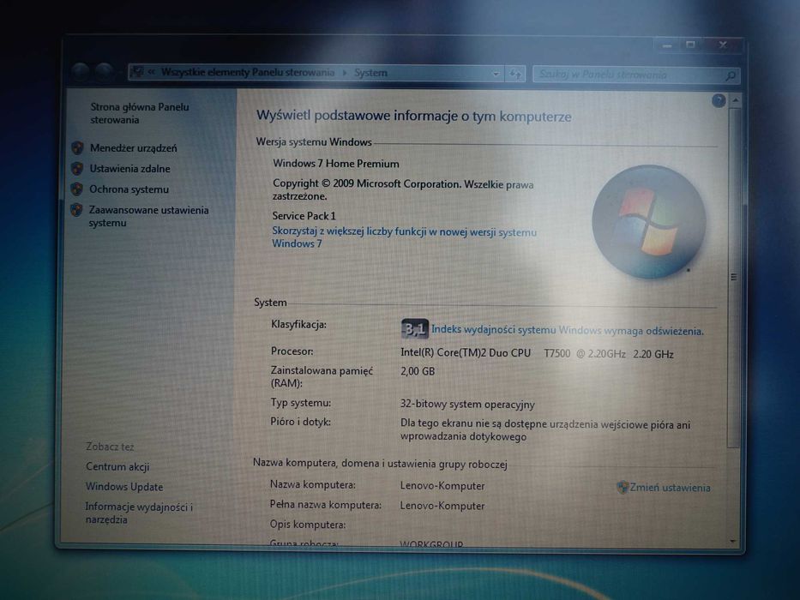This screenshot has width=800, height=600.
Task: Click the Zobacz też heading
Action: (x=110, y=447)
